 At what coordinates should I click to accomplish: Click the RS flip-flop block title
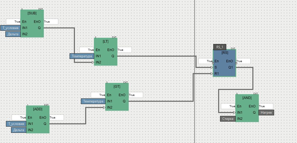click(224, 52)
